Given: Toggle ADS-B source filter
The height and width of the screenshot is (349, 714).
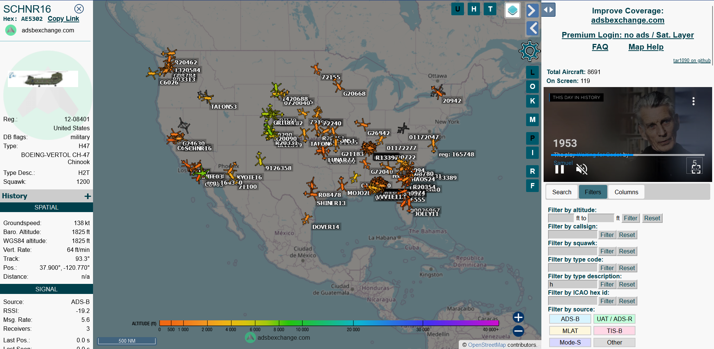Looking at the screenshot, I should (570, 319).
